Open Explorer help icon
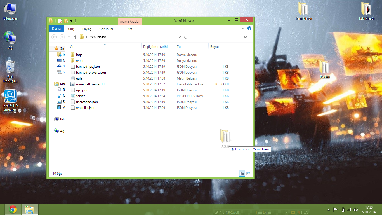 coord(249,29)
